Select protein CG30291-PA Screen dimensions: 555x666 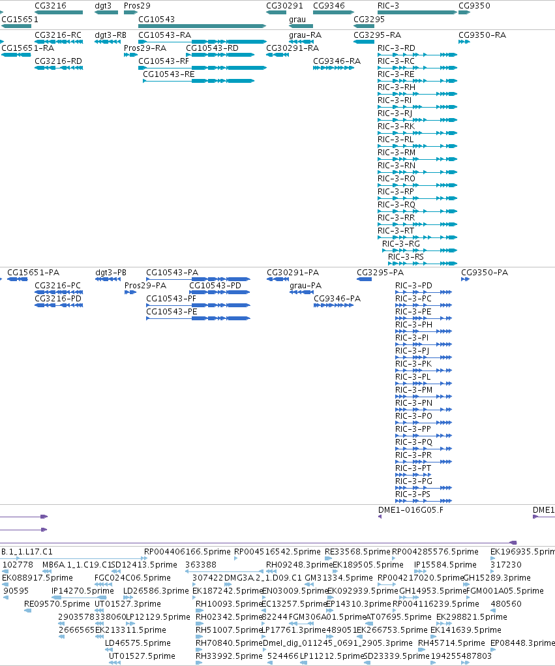point(293,273)
